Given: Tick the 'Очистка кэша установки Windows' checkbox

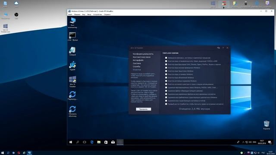Looking at the screenshot, I should 166,74.
